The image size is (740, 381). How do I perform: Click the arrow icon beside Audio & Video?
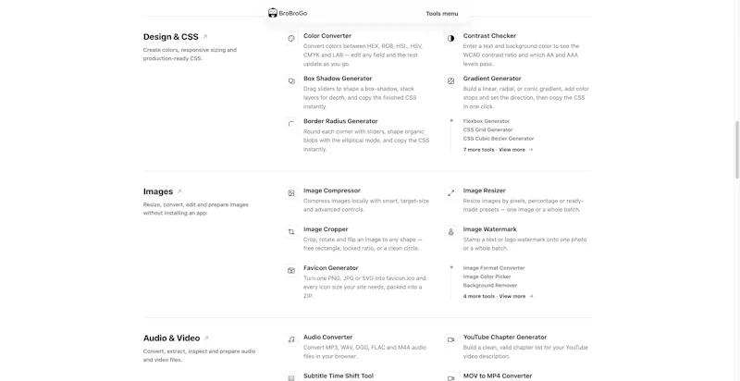(206, 338)
